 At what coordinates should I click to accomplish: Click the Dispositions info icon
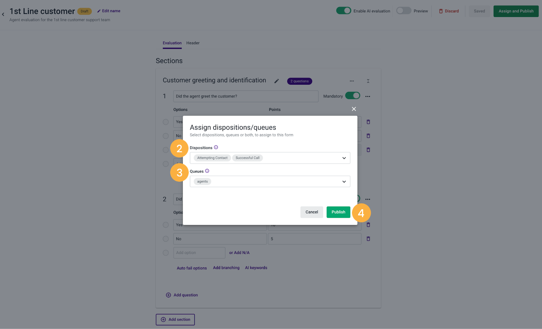point(216,148)
